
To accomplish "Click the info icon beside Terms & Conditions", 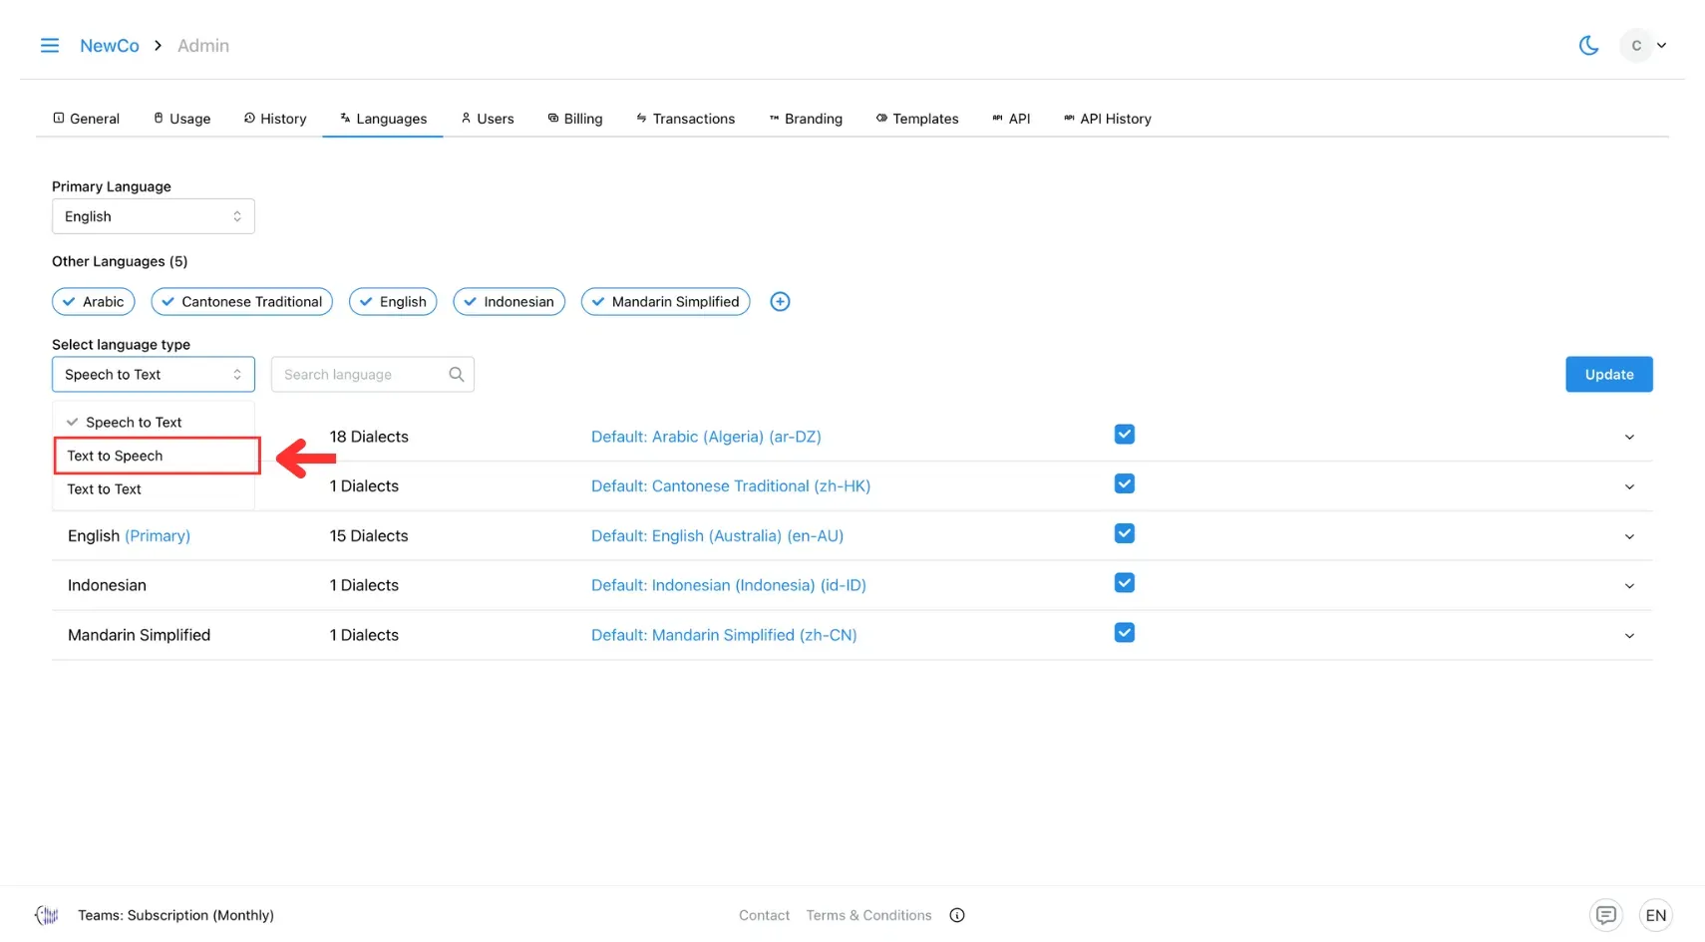I will [957, 915].
